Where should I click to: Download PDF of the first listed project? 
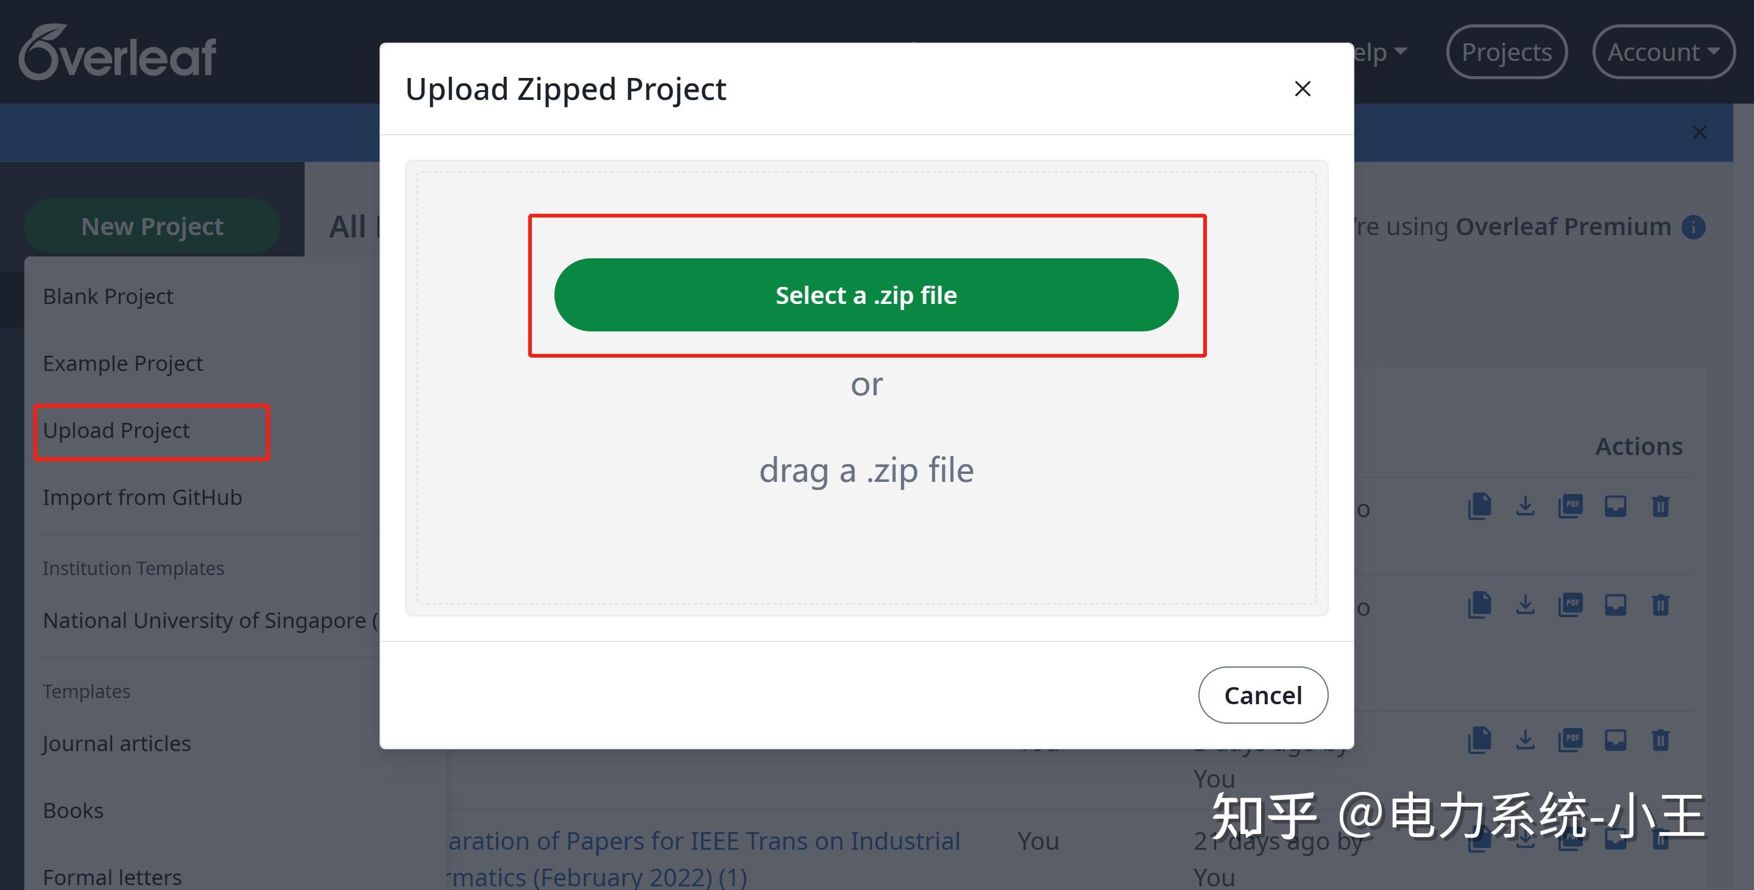(x=1570, y=506)
